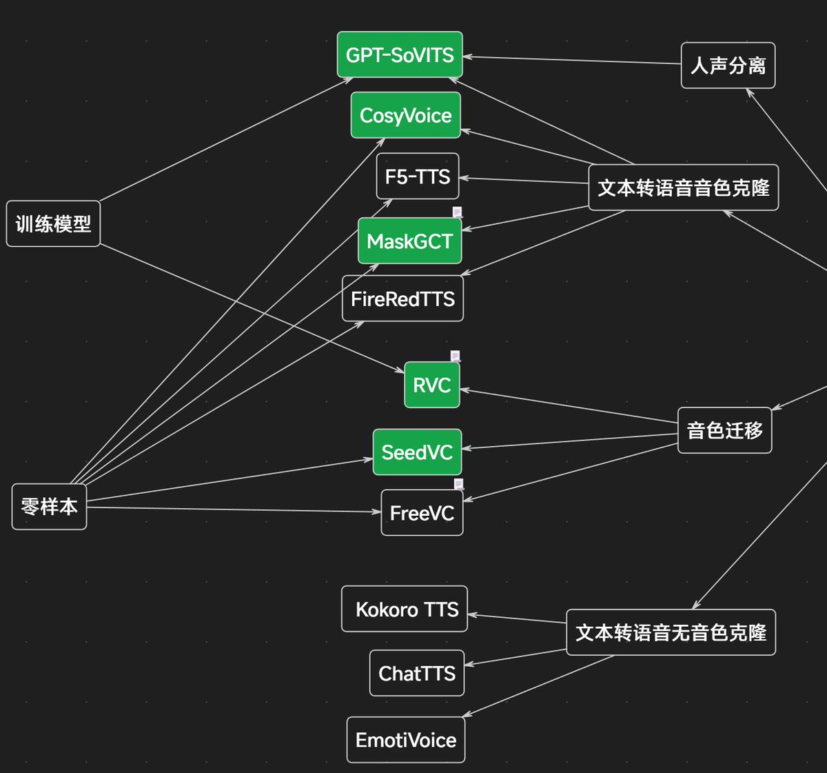Select the RVC node
The image size is (827, 773).
[432, 385]
